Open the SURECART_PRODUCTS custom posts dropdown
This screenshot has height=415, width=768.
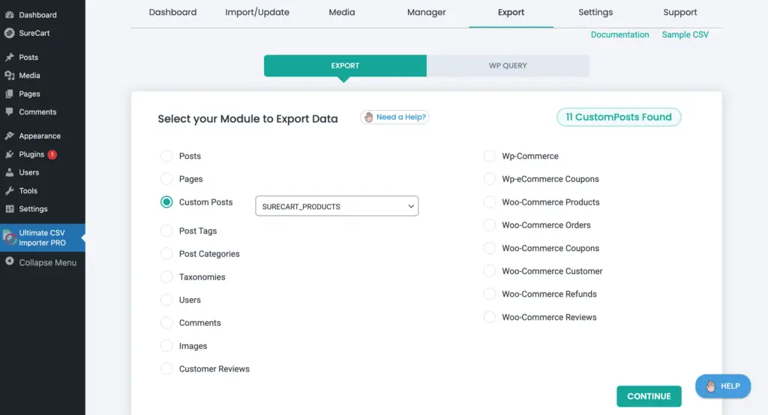coord(337,206)
